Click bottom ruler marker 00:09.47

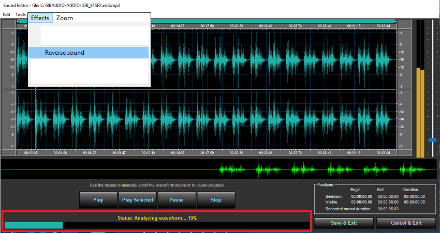point(119,153)
